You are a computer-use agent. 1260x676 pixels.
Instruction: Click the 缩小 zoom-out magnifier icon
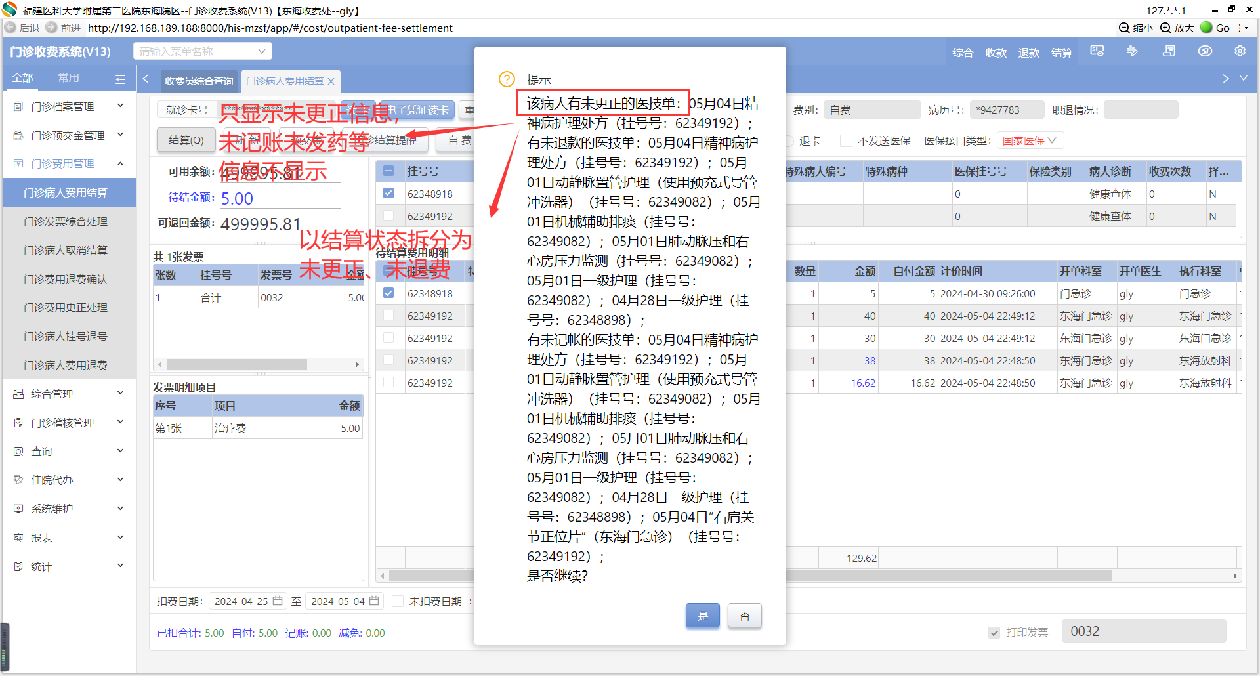1124,28
